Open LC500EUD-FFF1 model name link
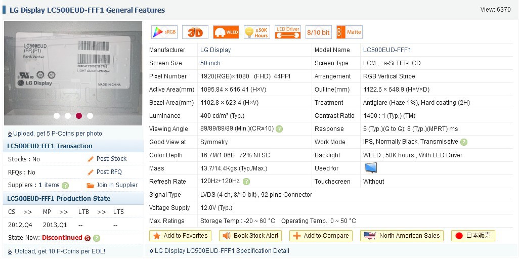Screen dimensions: 519x262 [x=387, y=50]
